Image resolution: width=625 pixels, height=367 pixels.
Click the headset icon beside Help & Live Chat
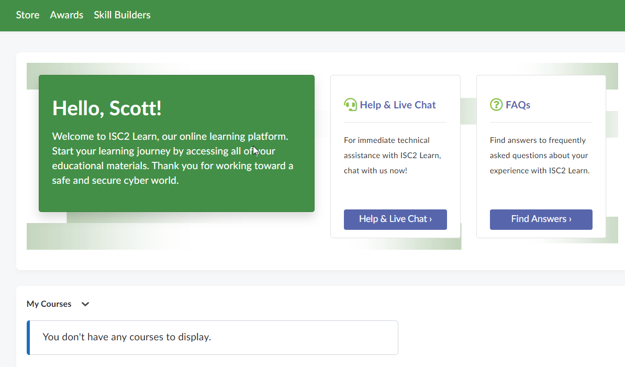(350, 104)
